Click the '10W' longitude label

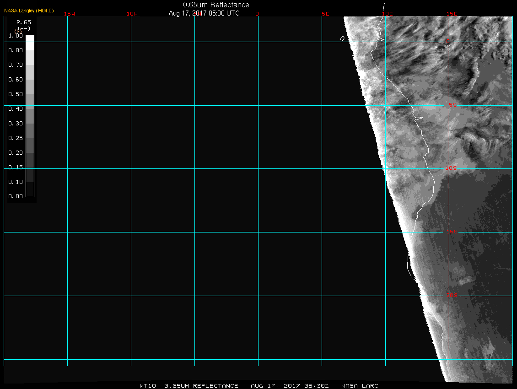pyautogui.click(x=132, y=14)
